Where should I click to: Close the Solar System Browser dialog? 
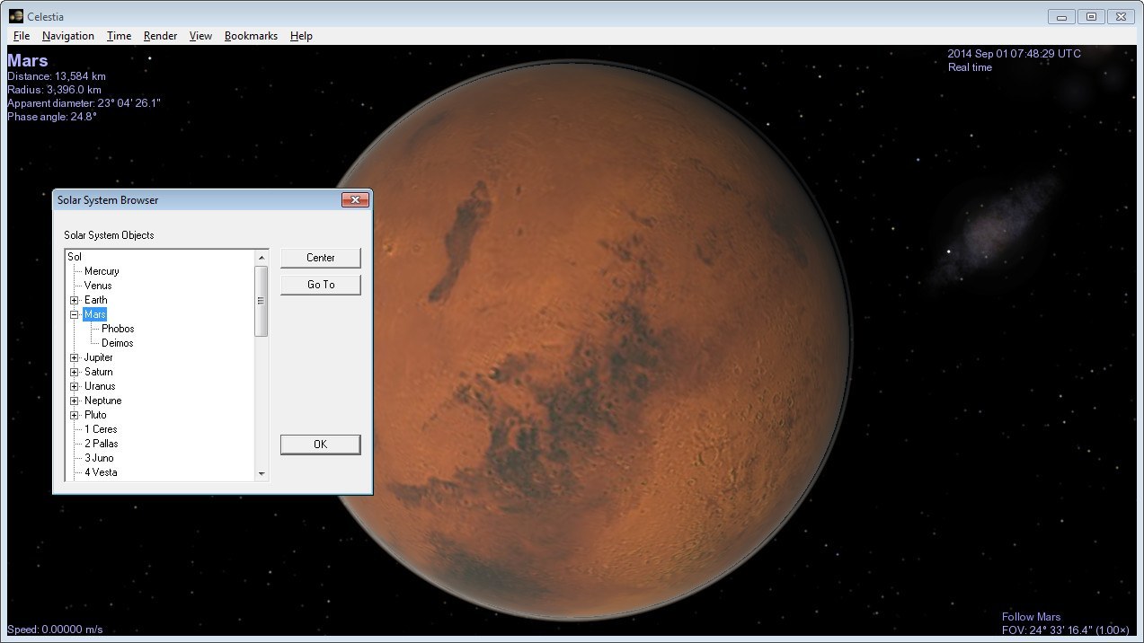click(355, 200)
